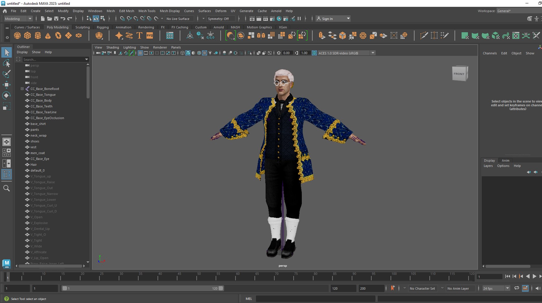Image resolution: width=542 pixels, height=303 pixels.
Task: Click the MEL command line input
Action: (x=316, y=299)
